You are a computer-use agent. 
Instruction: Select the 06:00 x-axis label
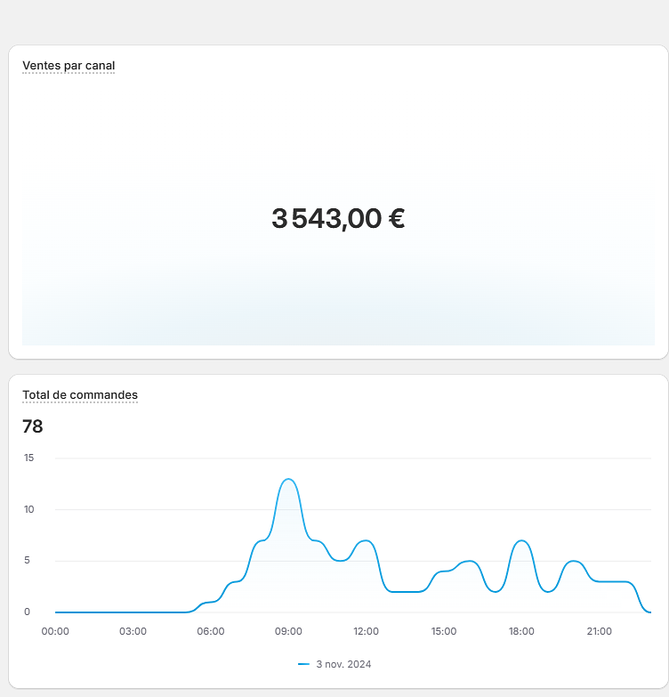pos(211,631)
